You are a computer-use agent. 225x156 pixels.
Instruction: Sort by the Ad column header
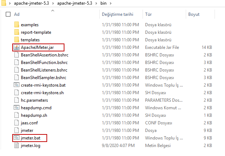click(17, 14)
